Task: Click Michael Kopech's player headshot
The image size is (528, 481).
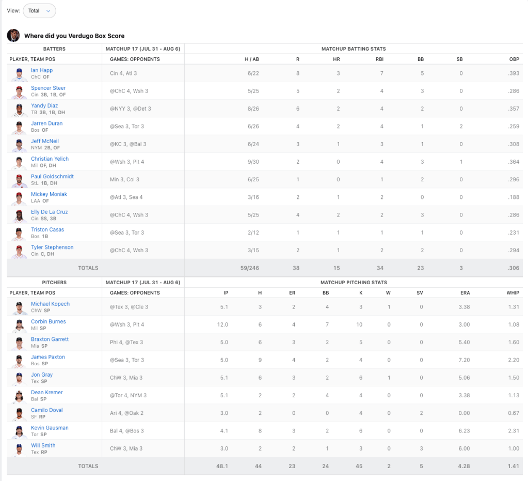Action: [x=19, y=307]
